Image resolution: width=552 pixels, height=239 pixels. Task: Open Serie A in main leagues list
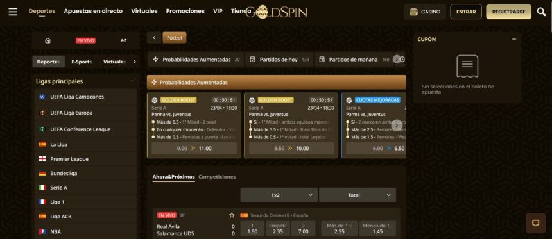[x=86, y=188]
